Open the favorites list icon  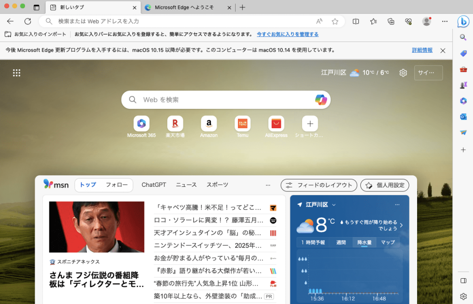373,21
